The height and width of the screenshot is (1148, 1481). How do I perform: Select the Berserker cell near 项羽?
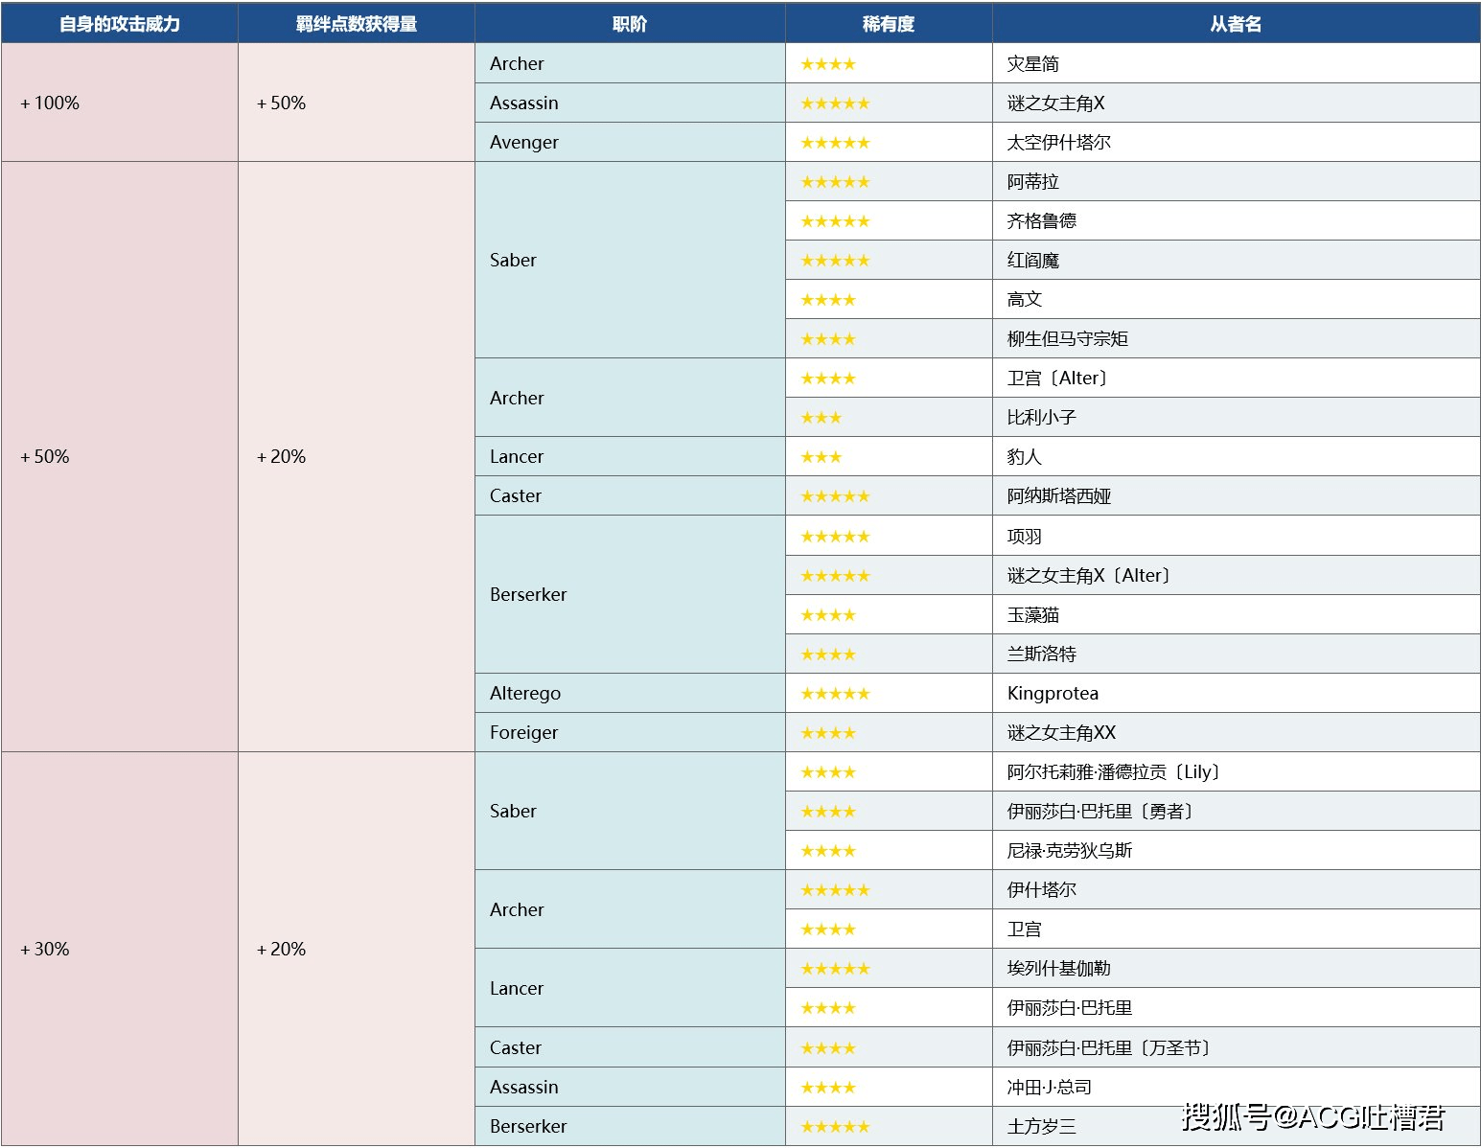coord(528,594)
